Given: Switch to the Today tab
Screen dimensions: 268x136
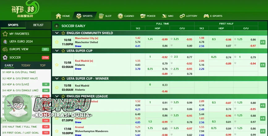Looking at the screenshot, I should 26,65.
